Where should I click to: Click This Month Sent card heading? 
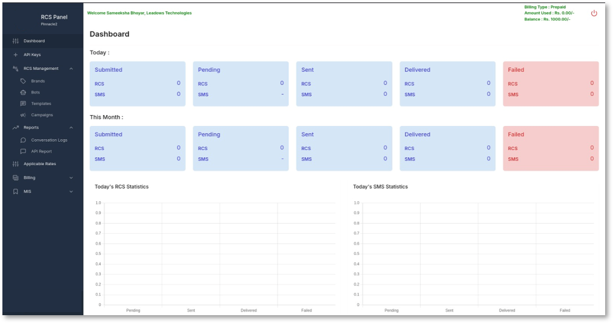click(x=307, y=134)
